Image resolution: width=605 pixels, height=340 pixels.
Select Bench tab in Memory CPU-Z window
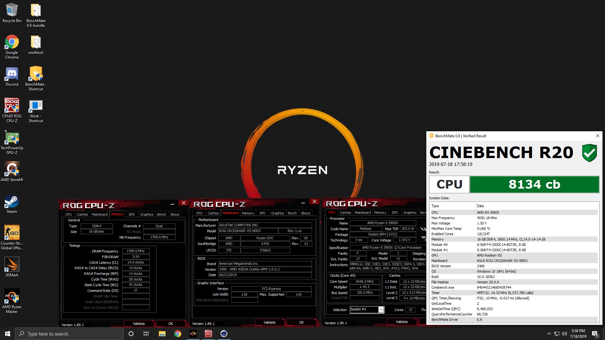[x=161, y=214]
